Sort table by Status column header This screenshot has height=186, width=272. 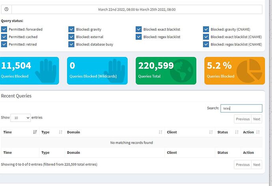227,132
